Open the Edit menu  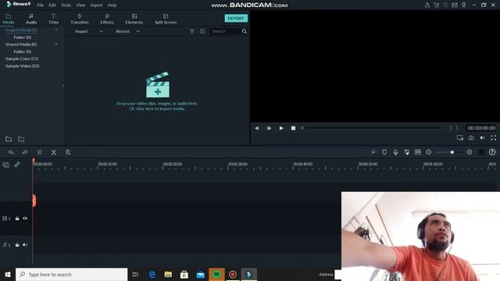pos(52,5)
